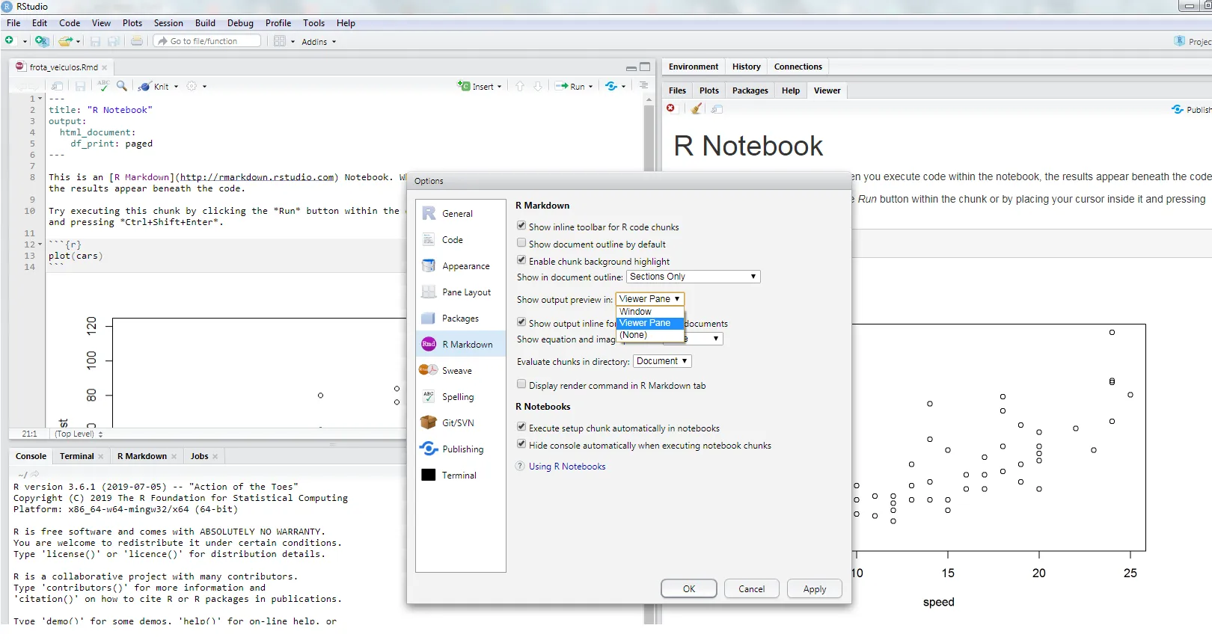Switch to the Packages tab in right pane
Viewport: 1212px width, 640px height.
click(x=750, y=90)
